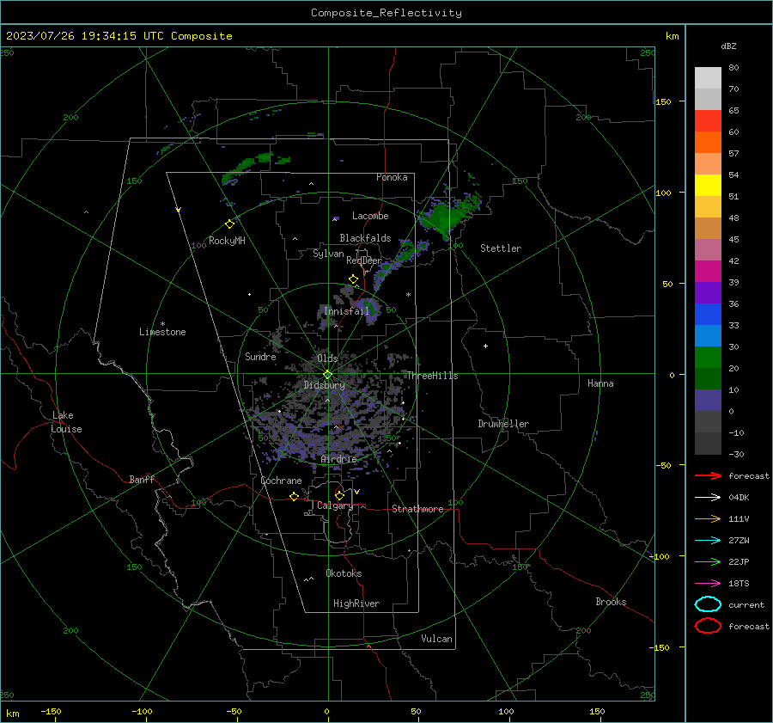This screenshot has width=773, height=723.
Task: Click the Sundre city label
Action: [x=260, y=356]
